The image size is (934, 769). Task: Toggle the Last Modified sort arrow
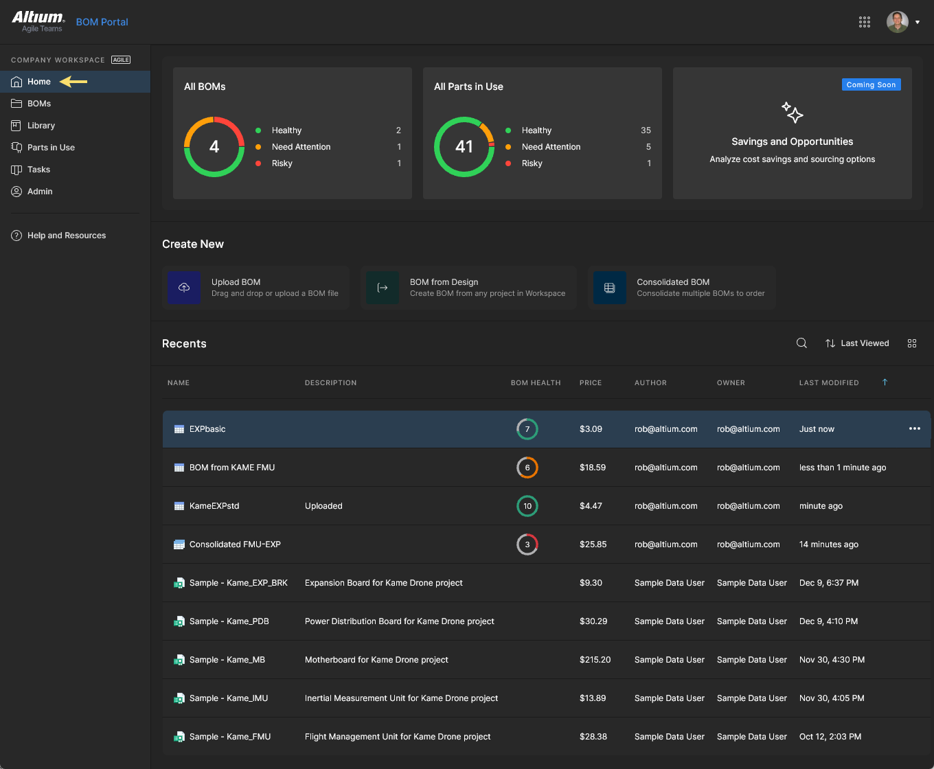(885, 382)
